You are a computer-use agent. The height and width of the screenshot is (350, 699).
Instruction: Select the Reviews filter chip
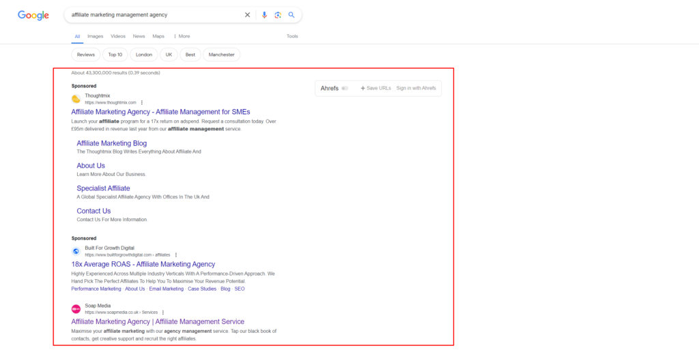(85, 55)
